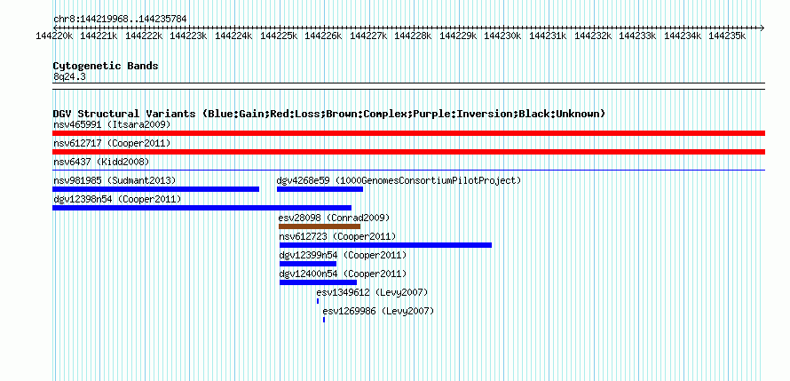Select the blue nsv981985 gain bar
Image resolution: width=790 pixels, height=381 pixels.
(155, 189)
